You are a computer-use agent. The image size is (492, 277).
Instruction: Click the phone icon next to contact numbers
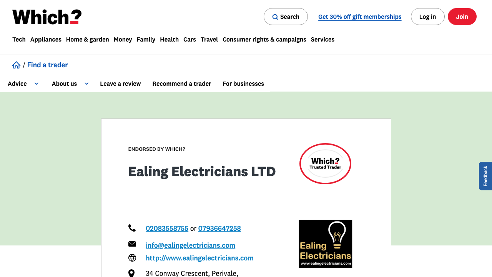point(132,228)
